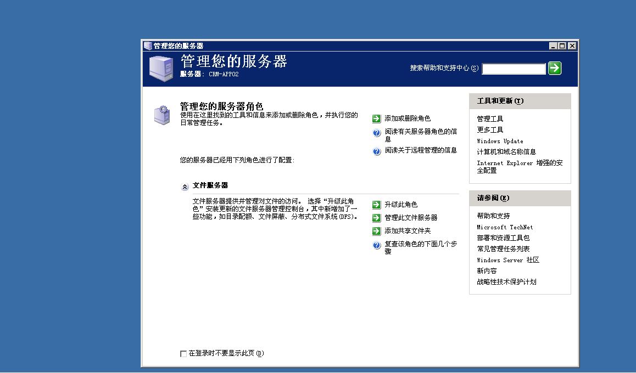This screenshot has height=373, width=636.
Task: Open 帮助和支持 link
Action: pyautogui.click(x=493, y=216)
